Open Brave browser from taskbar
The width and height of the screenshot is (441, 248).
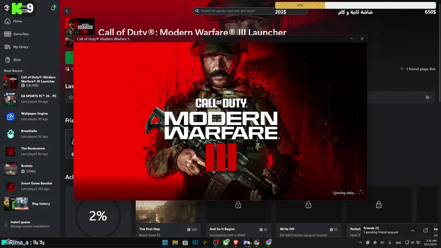[236, 243]
